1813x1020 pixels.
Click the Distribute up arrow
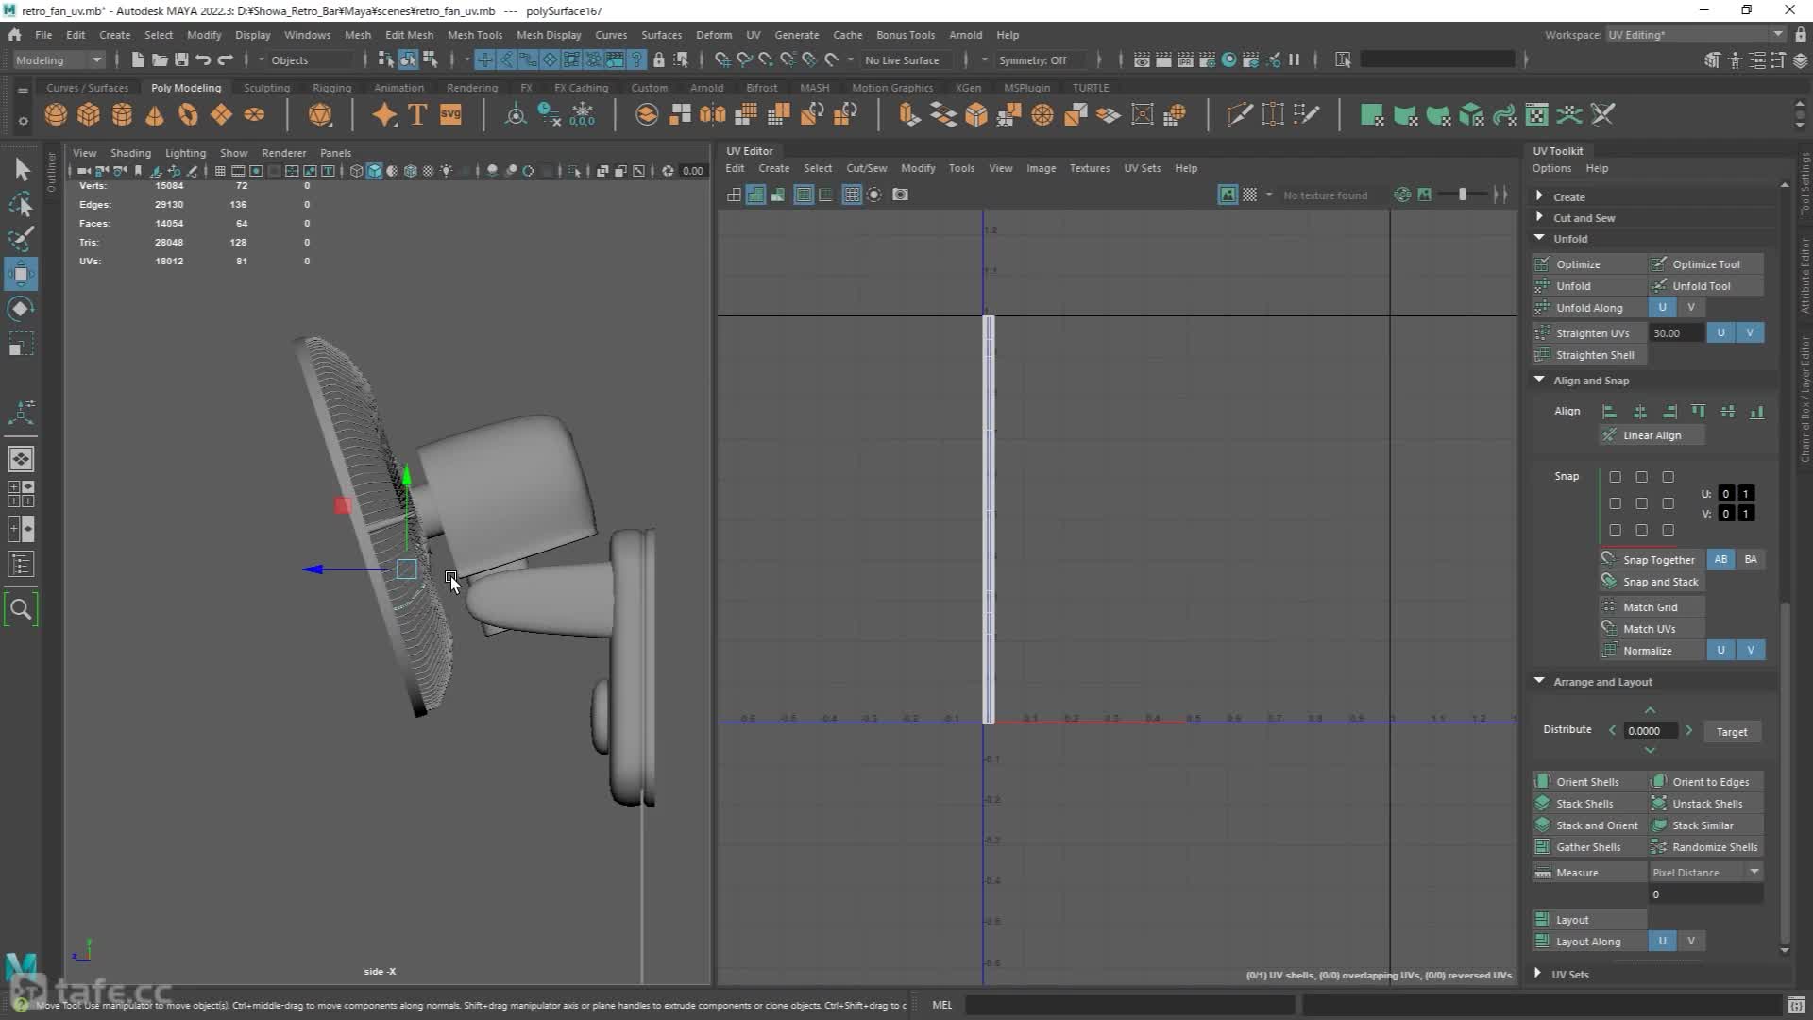click(x=1650, y=710)
